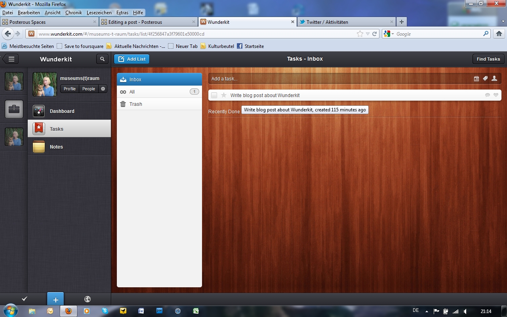Open the Datei menu
The width and height of the screenshot is (507, 317).
pos(8,13)
